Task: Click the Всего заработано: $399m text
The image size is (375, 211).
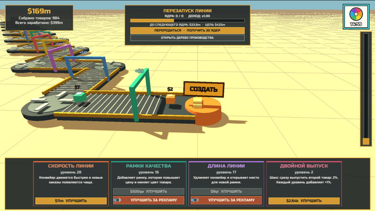Action: [39, 23]
